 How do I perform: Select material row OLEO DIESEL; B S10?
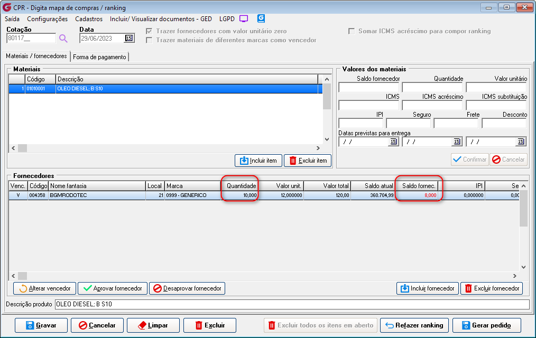(x=165, y=89)
